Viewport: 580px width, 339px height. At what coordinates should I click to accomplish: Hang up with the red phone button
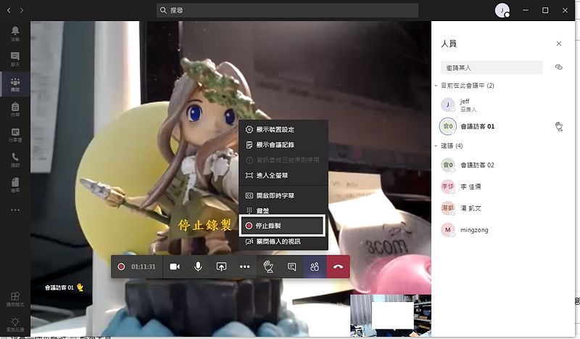338,266
